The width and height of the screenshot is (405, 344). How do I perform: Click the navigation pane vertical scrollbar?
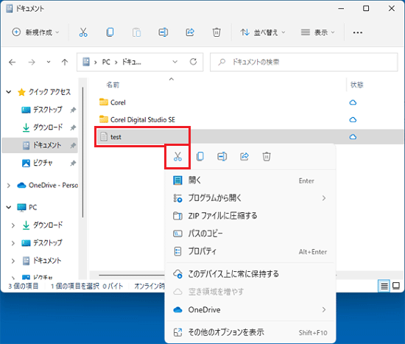point(82,152)
